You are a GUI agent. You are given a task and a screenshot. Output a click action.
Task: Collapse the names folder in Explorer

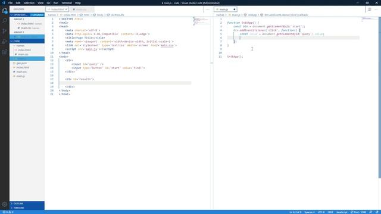pyautogui.click(x=27, y=46)
